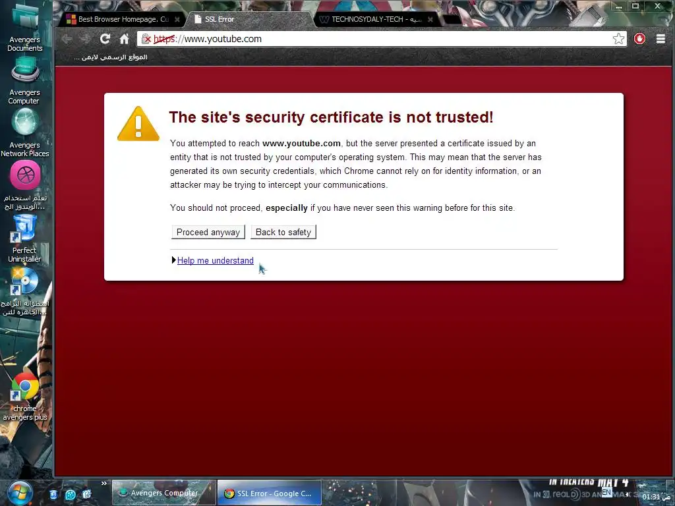Viewport: 675px width, 506px height.
Task: Click Back to safety button
Action: coord(283,232)
